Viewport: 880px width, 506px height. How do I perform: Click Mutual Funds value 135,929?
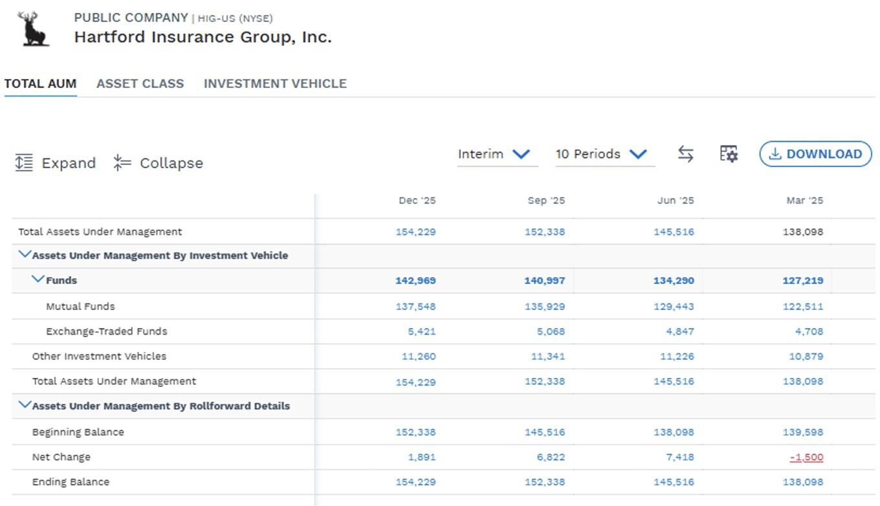coord(545,307)
